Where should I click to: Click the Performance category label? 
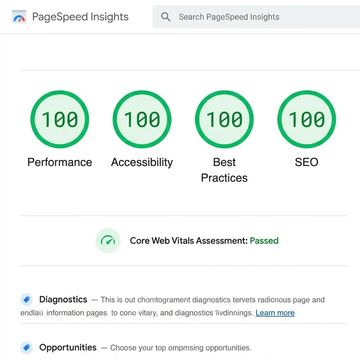tap(59, 162)
